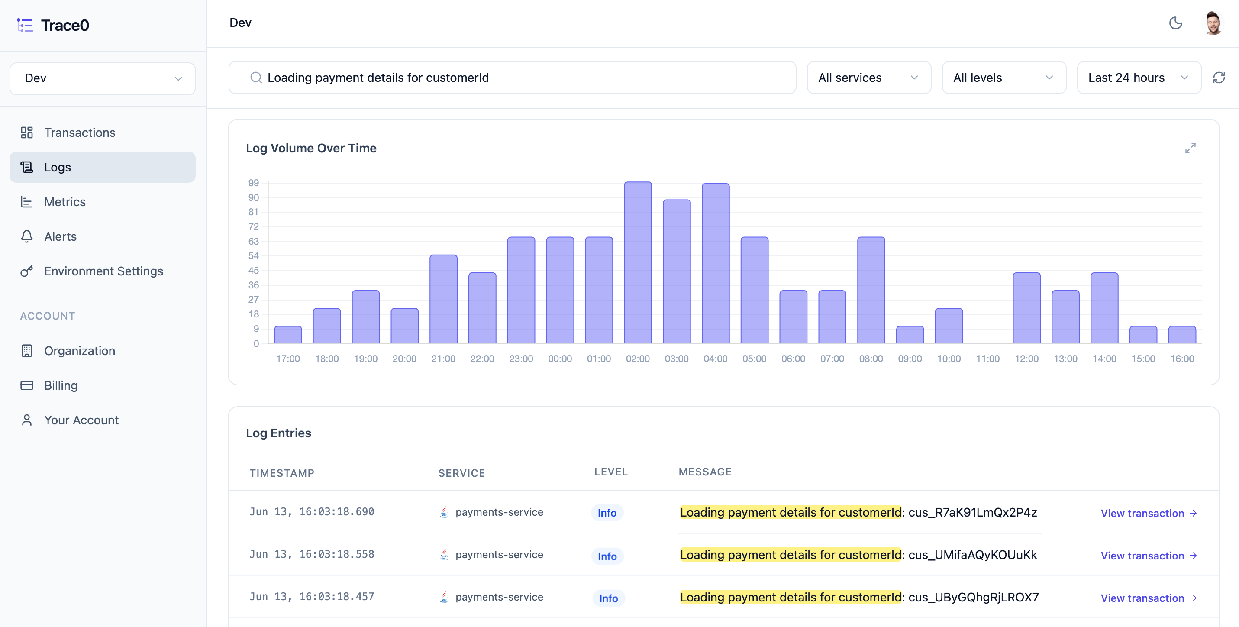Click the Billing card icon
The width and height of the screenshot is (1239, 627).
27,385
